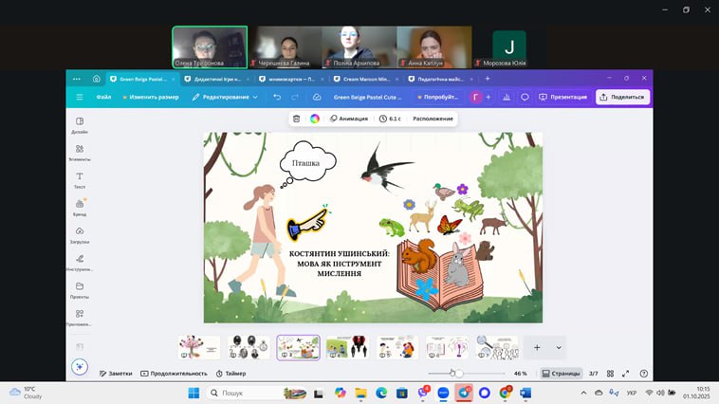Select page 4 thumbnail in filmstrip
719x404 pixels.
pyautogui.click(x=347, y=347)
